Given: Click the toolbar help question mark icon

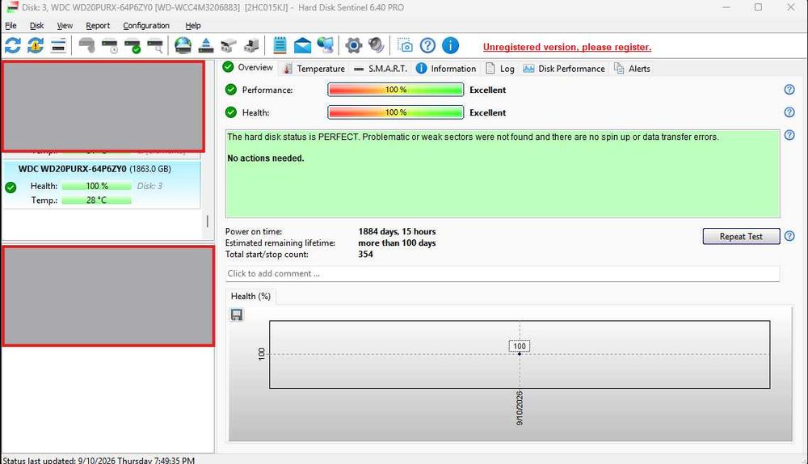Looking at the screenshot, I should point(427,45).
